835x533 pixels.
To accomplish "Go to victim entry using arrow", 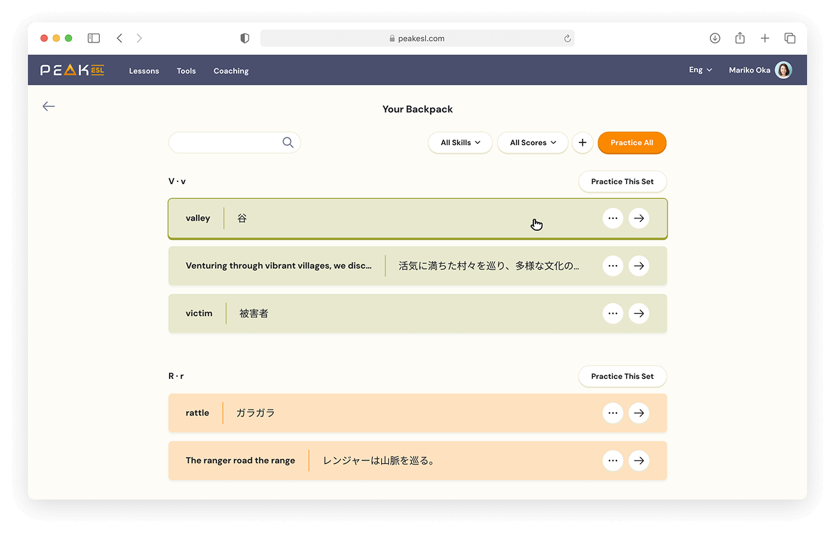I will [639, 313].
